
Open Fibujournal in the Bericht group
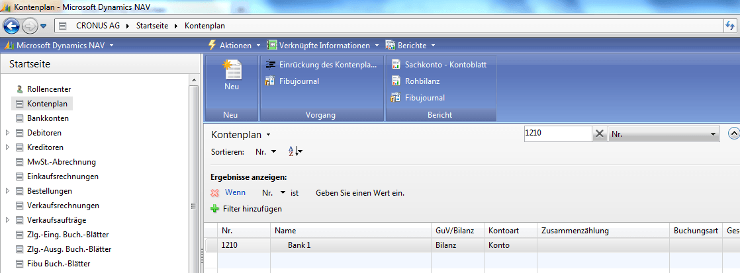pyautogui.click(x=418, y=98)
